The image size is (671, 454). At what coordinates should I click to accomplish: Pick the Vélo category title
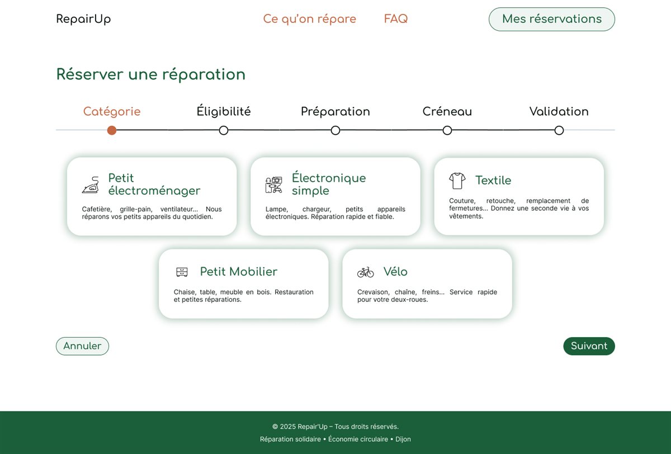tap(395, 272)
